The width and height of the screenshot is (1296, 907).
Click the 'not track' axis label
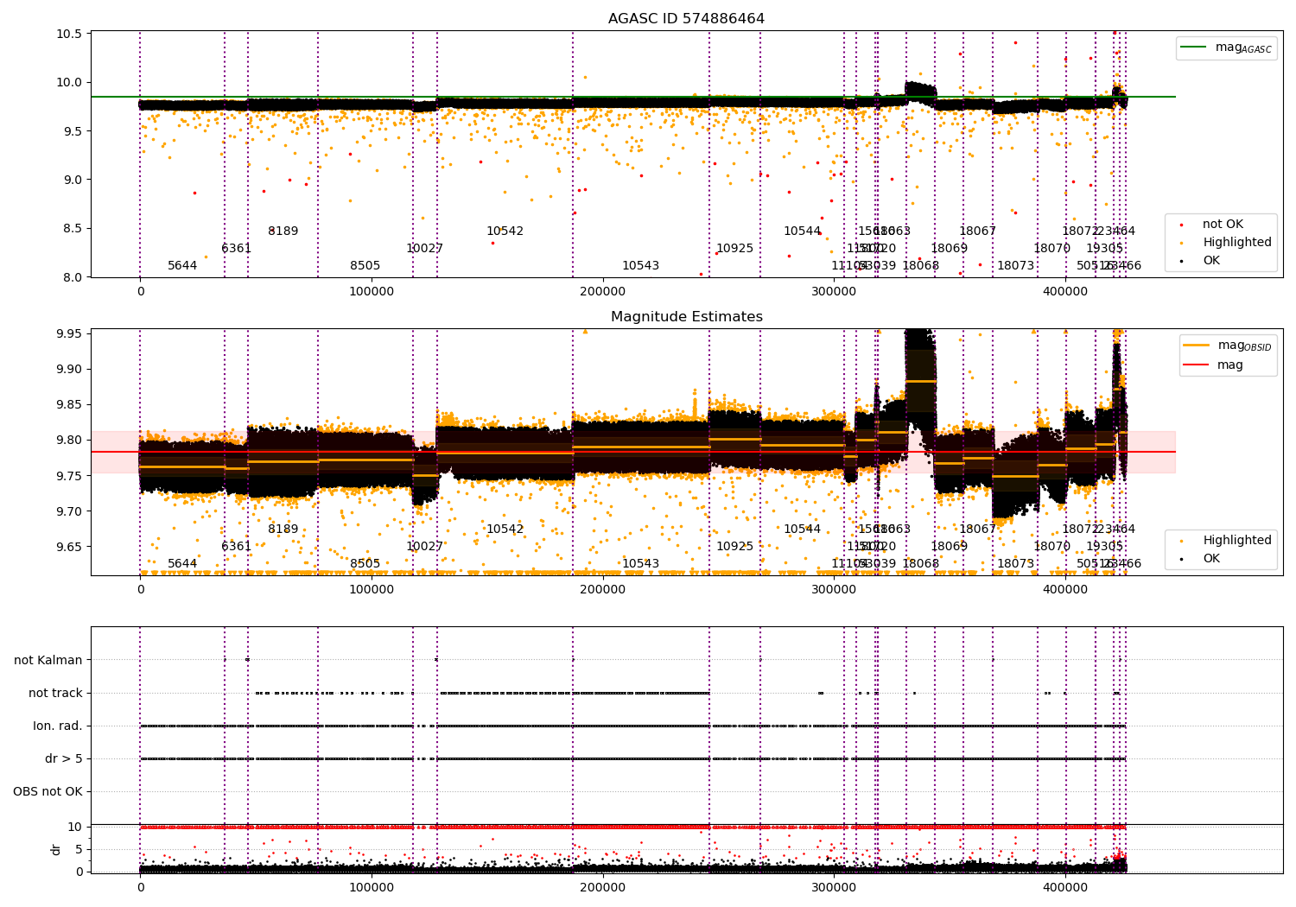point(55,693)
